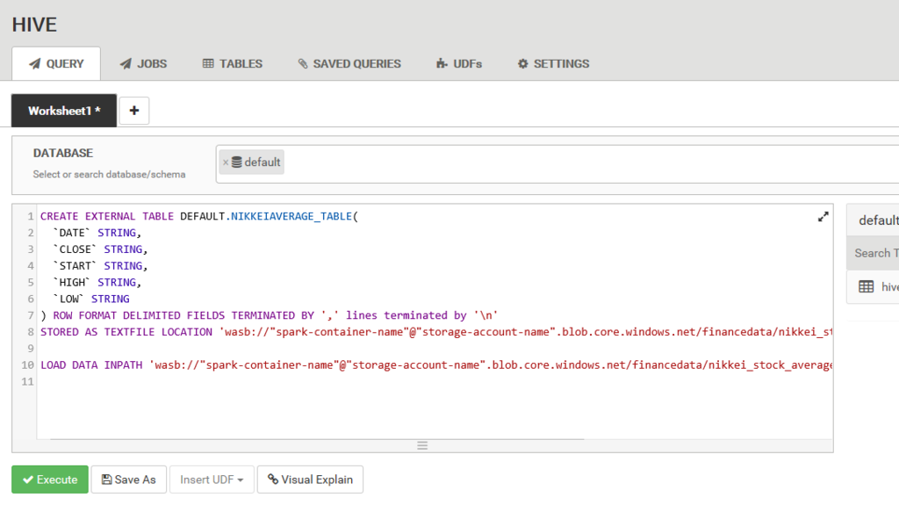This screenshot has height=505, width=899.
Task: Add a new worksheet with plus button
Action: point(134,111)
